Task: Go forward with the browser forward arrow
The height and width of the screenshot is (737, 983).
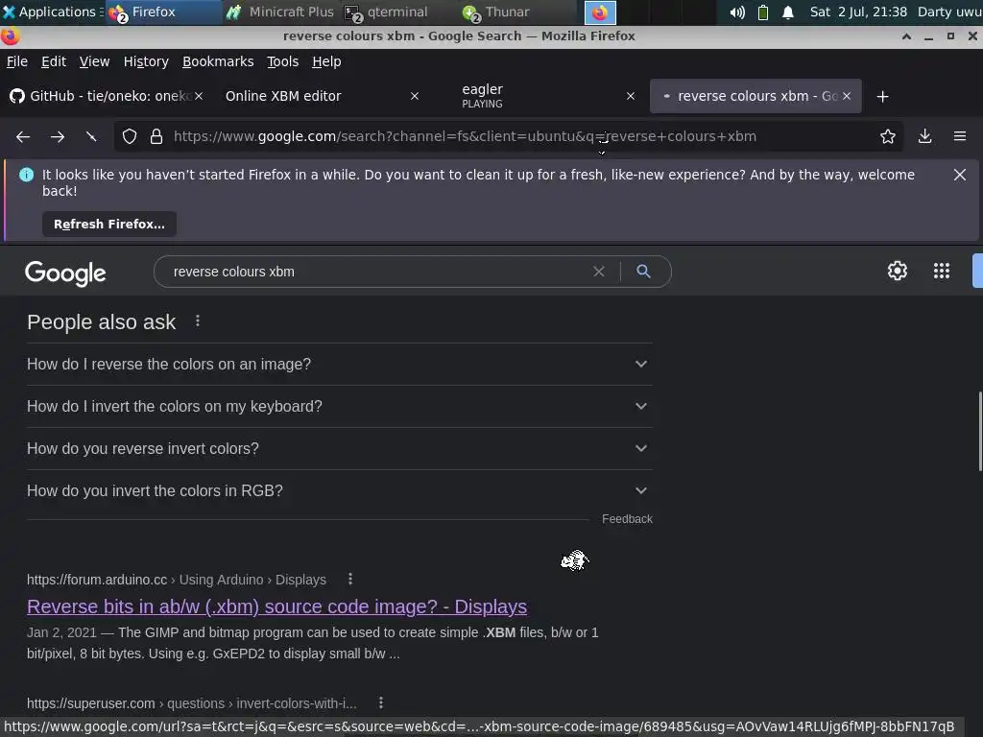Action: (57, 136)
